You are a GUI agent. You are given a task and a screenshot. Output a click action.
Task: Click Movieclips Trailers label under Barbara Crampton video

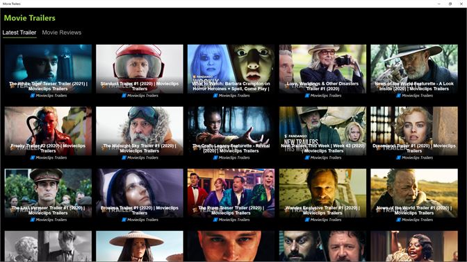click(x=234, y=96)
